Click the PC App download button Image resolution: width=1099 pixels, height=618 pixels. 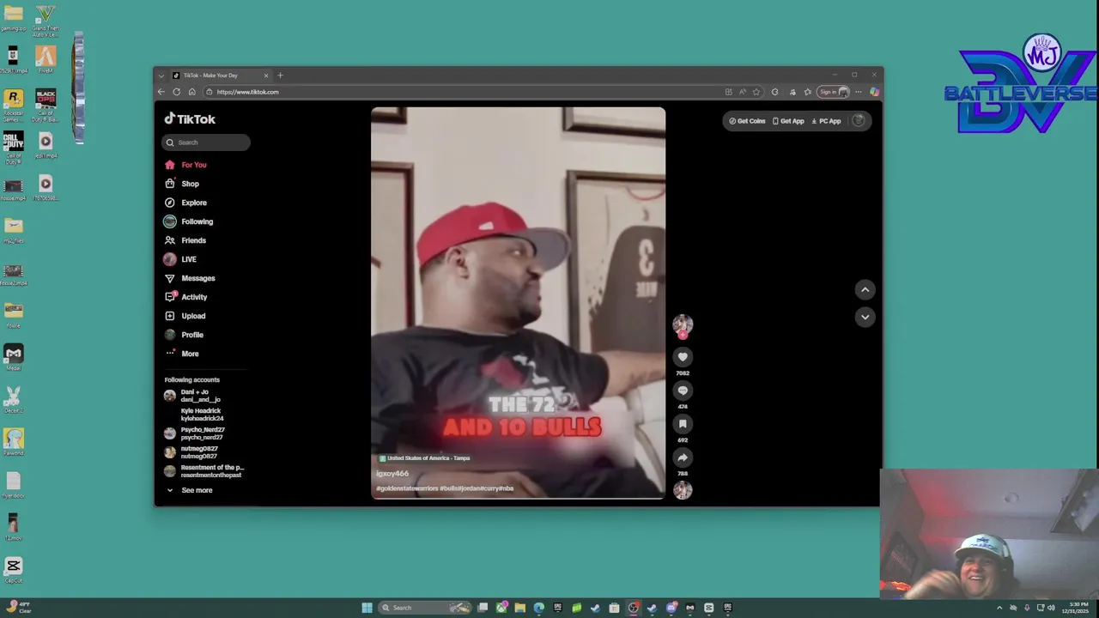[826, 121]
